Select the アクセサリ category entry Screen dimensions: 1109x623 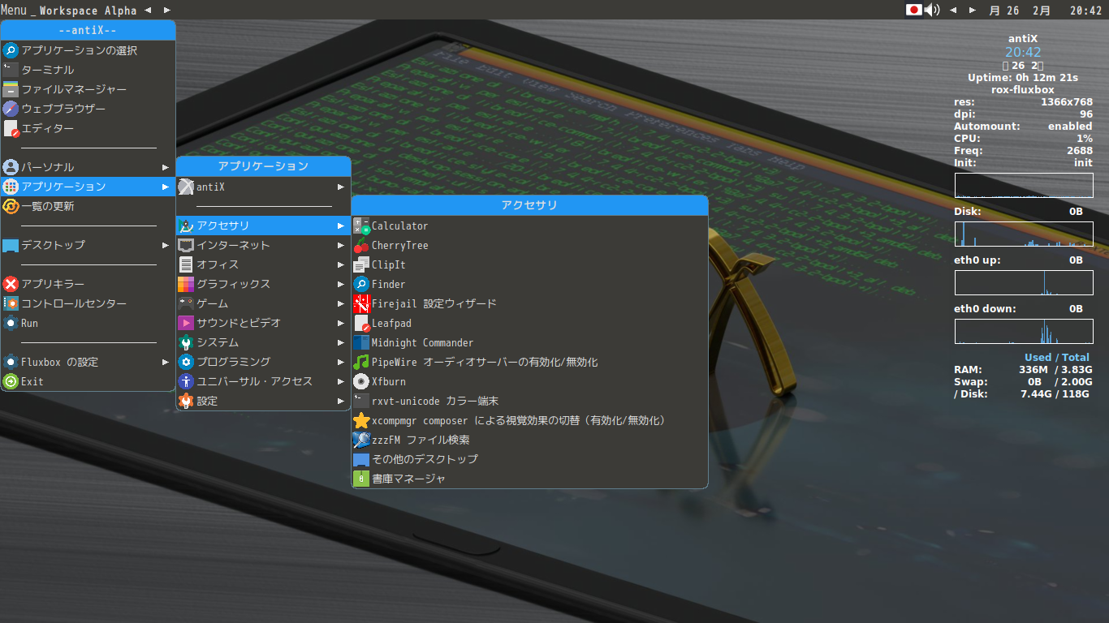(263, 226)
